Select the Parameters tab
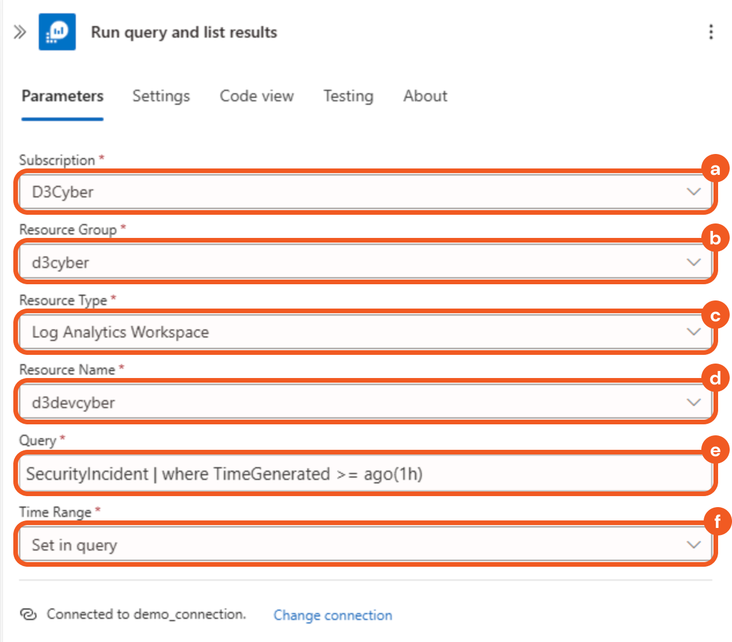The width and height of the screenshot is (732, 642). [x=62, y=96]
